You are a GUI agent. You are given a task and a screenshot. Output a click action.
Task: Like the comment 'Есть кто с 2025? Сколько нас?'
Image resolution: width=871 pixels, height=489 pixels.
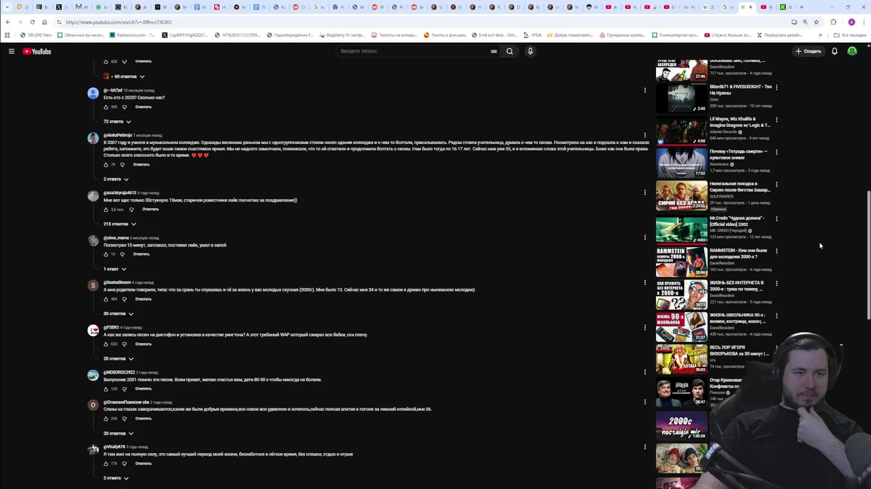[x=106, y=107]
